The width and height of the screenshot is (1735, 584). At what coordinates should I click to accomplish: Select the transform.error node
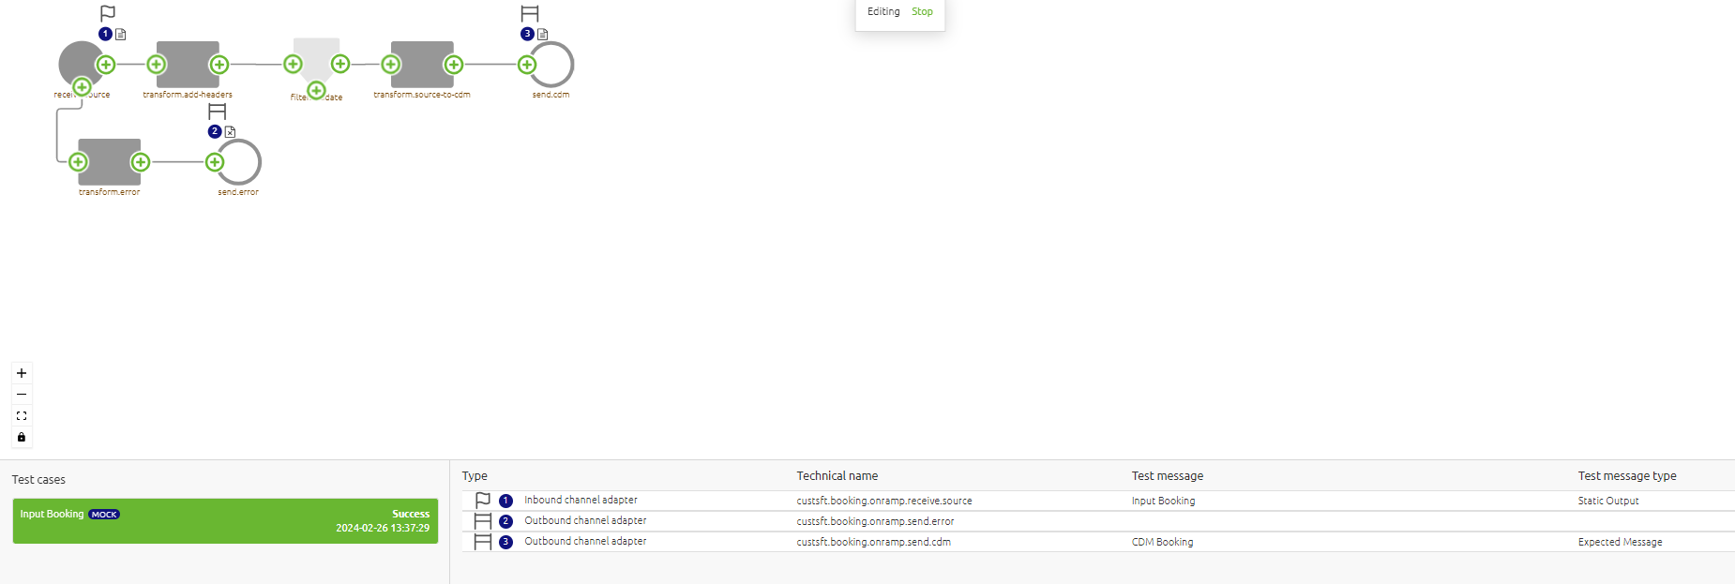tap(110, 162)
